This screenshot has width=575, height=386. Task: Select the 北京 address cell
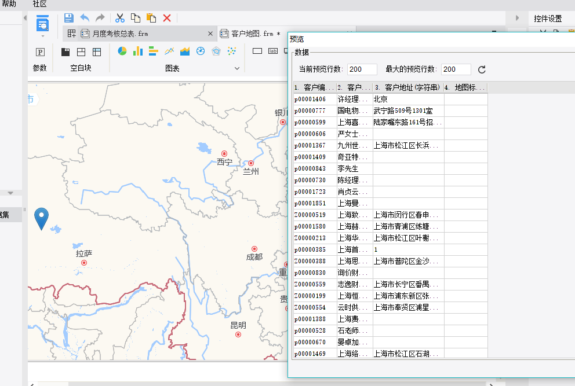point(409,99)
